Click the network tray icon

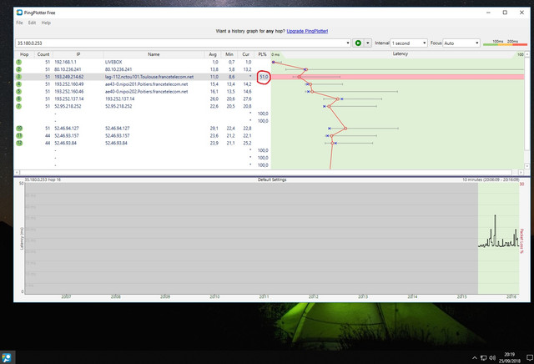(x=483, y=358)
